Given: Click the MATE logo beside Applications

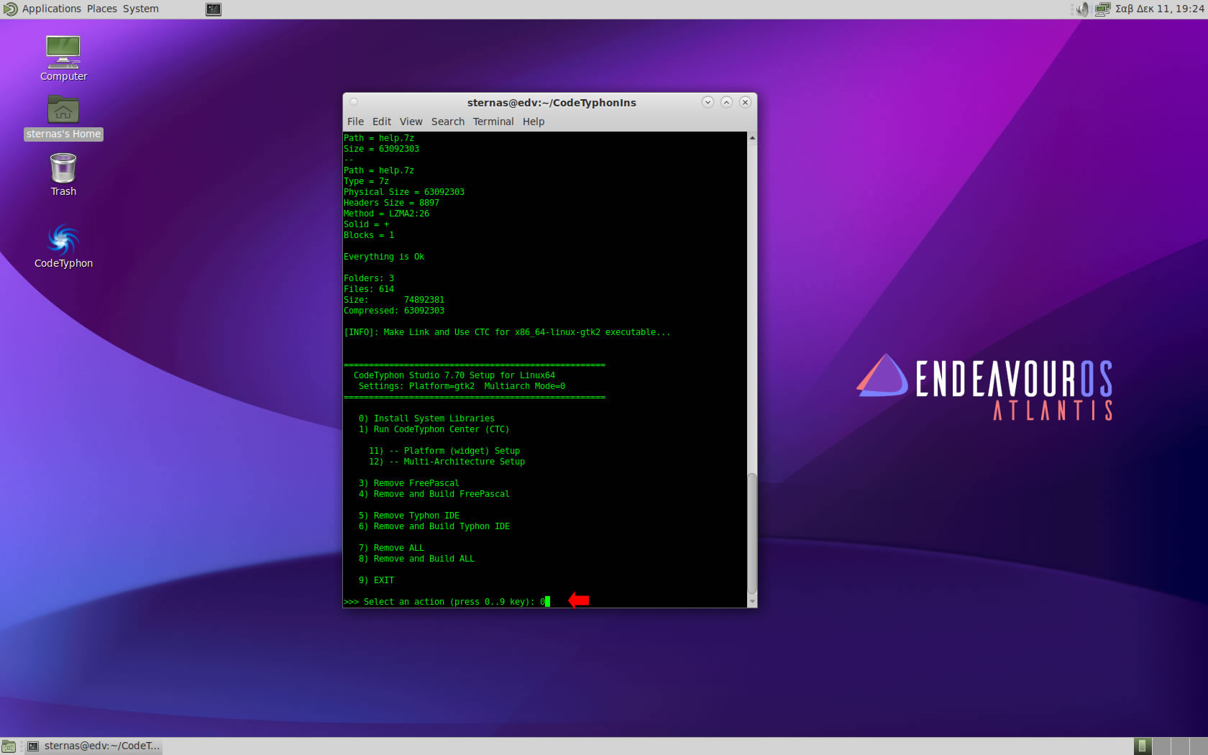Looking at the screenshot, I should pos(10,9).
